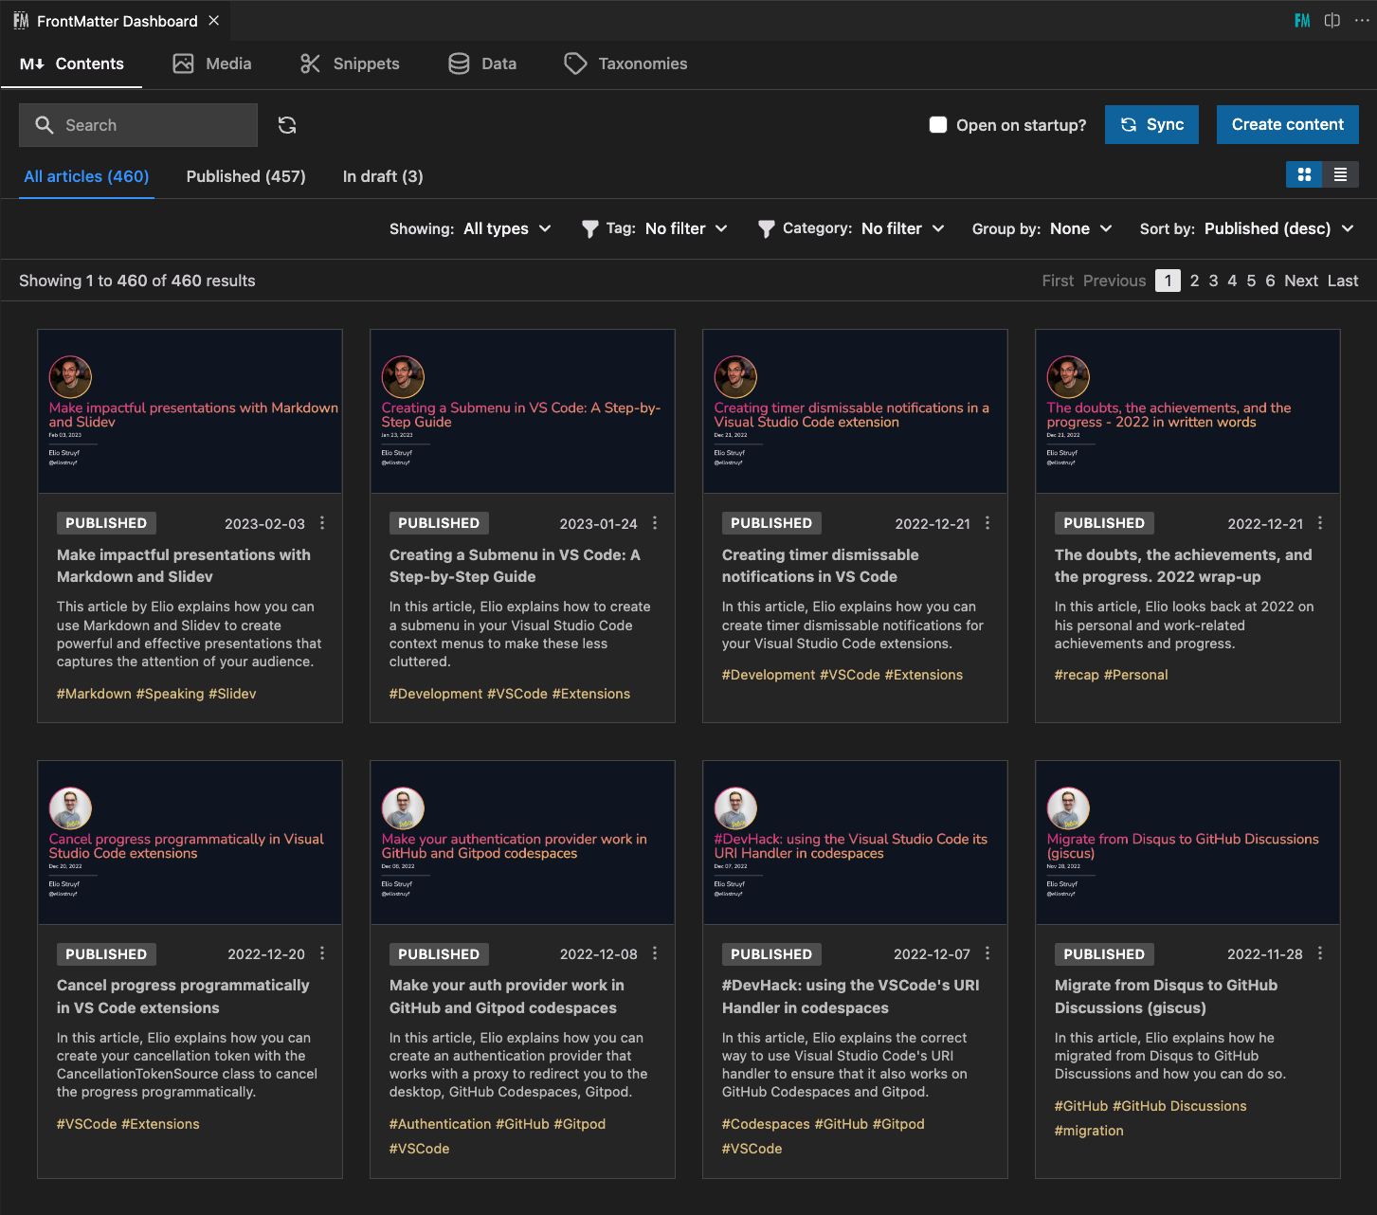Viewport: 1377px width, 1215px height.
Task: Click the #Codespaces tag
Action: click(x=766, y=1124)
